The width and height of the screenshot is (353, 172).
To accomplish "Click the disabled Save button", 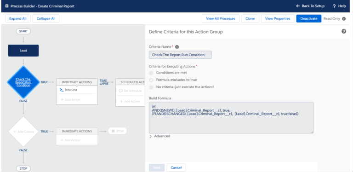I will click(x=157, y=167).
